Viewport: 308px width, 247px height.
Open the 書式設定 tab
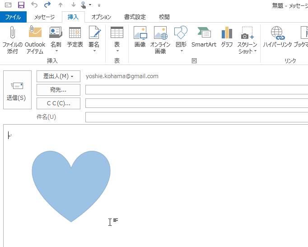tap(135, 17)
